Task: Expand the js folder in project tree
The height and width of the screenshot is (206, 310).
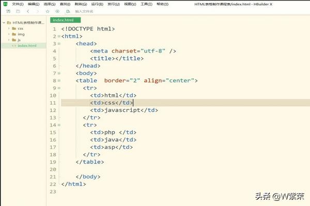Action: pyautogui.click(x=9, y=40)
